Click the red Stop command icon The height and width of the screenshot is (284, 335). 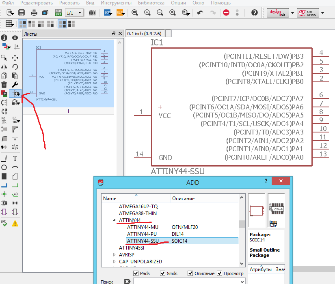(226, 13)
